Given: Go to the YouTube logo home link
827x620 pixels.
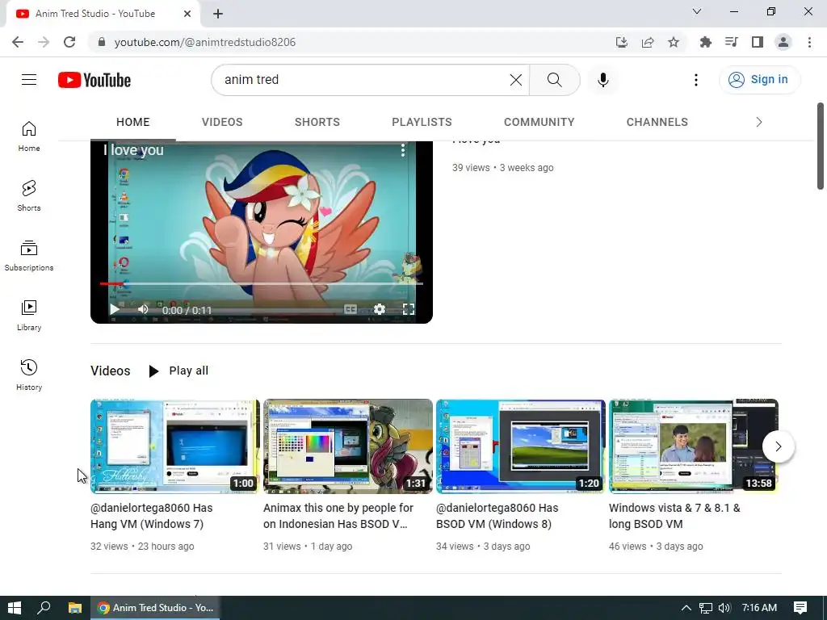Looking at the screenshot, I should pos(94,80).
